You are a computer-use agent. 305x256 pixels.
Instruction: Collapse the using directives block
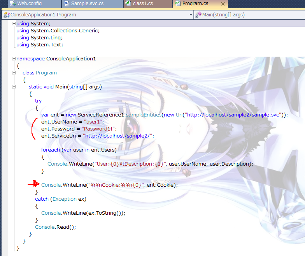pos(14,24)
